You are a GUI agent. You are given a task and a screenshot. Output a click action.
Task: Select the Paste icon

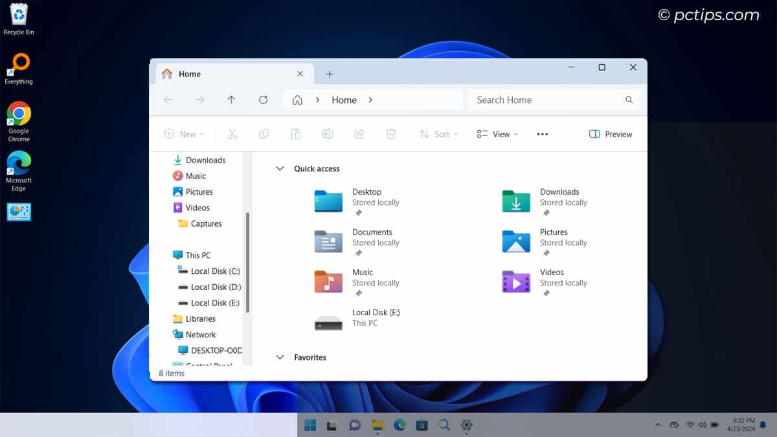296,133
